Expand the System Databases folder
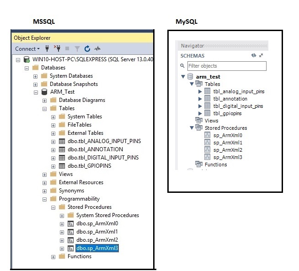This screenshot has width=299, height=271. (36, 76)
